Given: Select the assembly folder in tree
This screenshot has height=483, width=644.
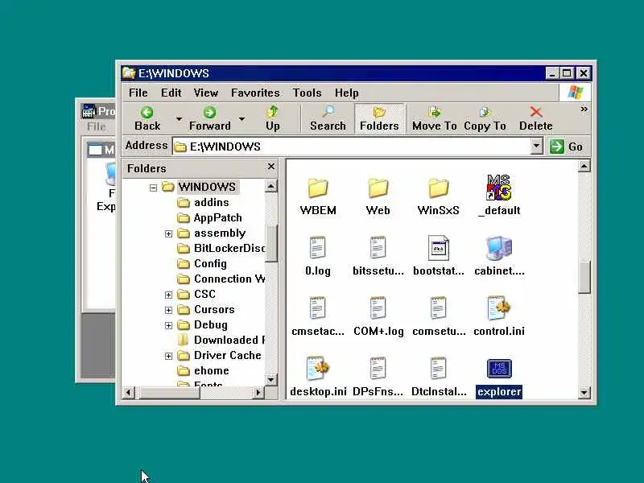Looking at the screenshot, I should point(220,233).
